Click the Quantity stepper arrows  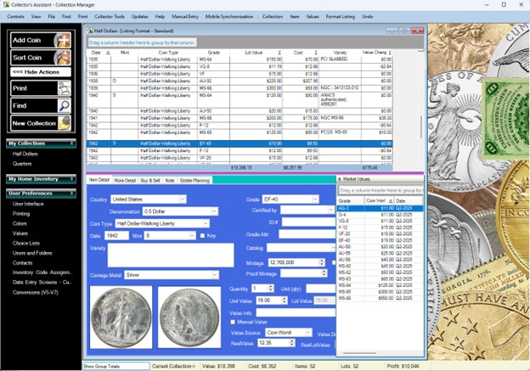270,288
